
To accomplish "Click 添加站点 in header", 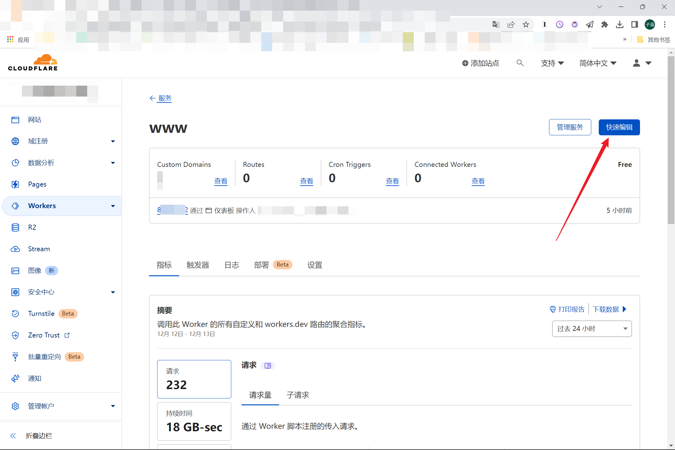I will click(x=481, y=63).
